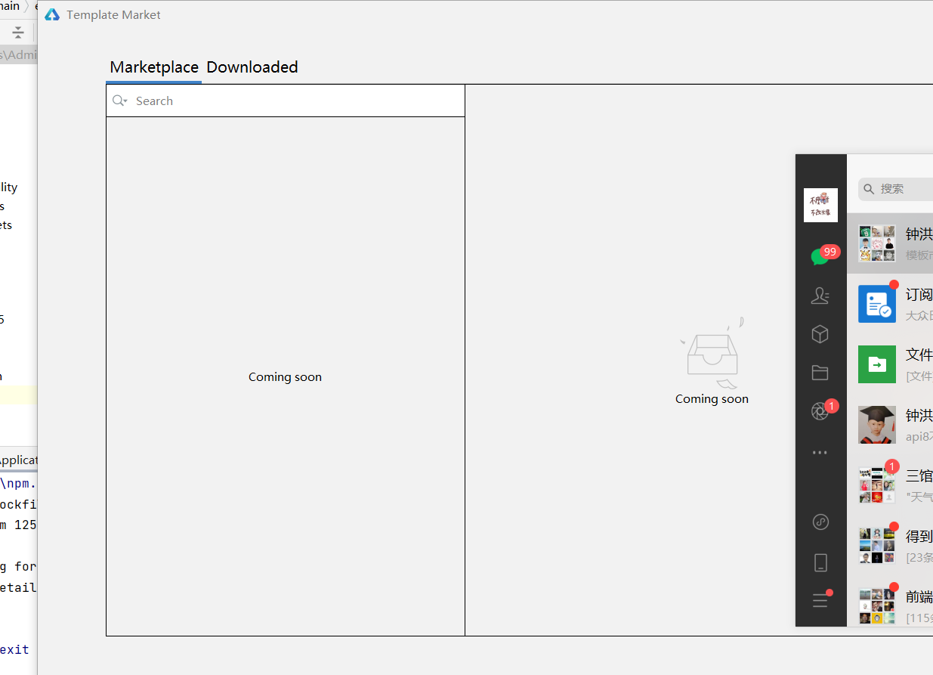Select the top highlighted 钟洪 group chat
933x675 pixels.
coord(890,243)
